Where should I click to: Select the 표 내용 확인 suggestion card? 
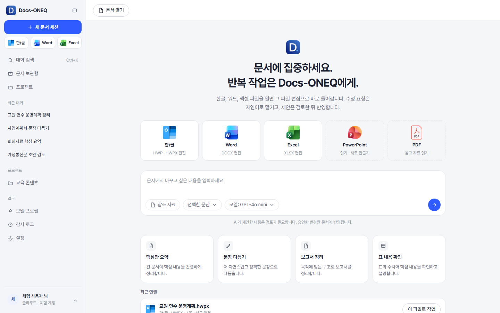point(409,259)
